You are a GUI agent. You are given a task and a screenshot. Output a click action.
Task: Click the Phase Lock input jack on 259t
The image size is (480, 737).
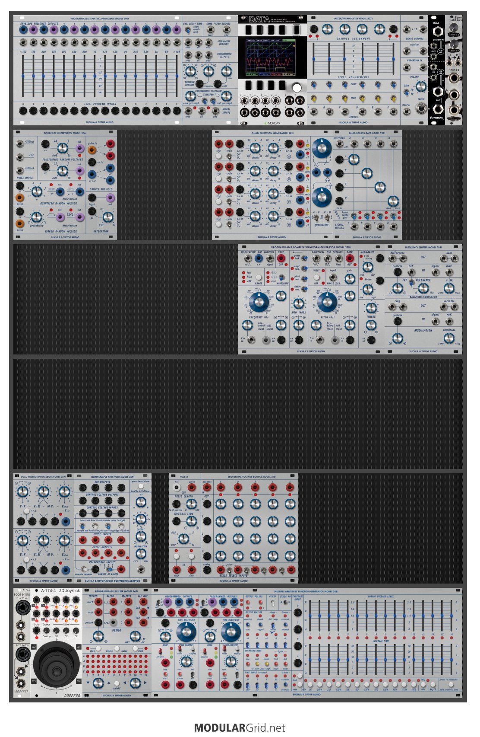(332, 277)
